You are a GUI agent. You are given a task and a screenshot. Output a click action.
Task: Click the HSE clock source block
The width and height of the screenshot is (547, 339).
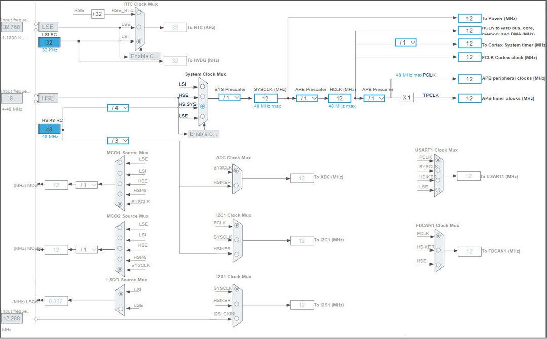[x=48, y=98]
